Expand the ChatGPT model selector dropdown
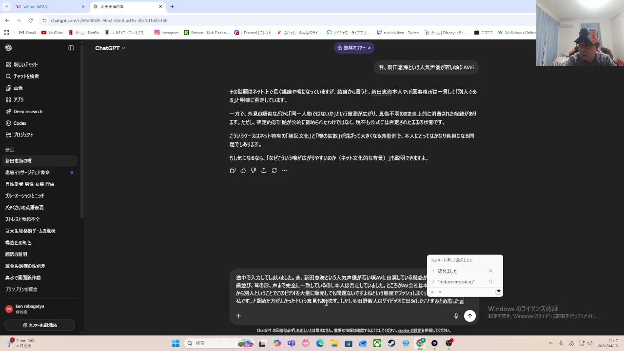624x351 pixels. coord(110,48)
